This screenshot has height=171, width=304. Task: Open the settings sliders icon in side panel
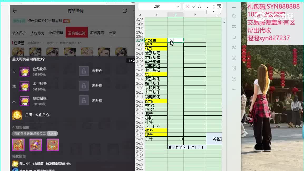pyautogui.click(x=234, y=27)
